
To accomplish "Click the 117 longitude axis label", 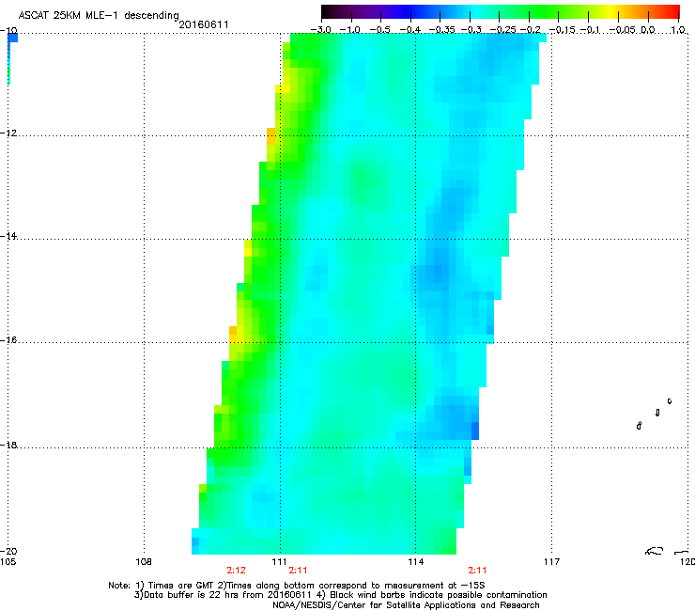I will coord(552,562).
